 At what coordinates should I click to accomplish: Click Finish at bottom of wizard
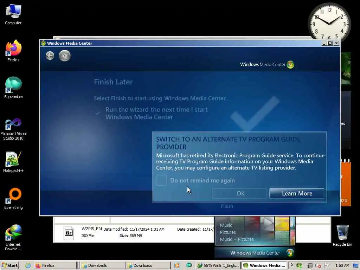pyautogui.click(x=227, y=206)
